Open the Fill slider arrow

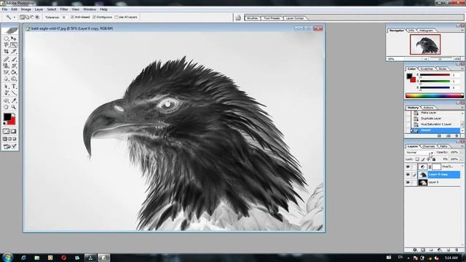(461, 159)
